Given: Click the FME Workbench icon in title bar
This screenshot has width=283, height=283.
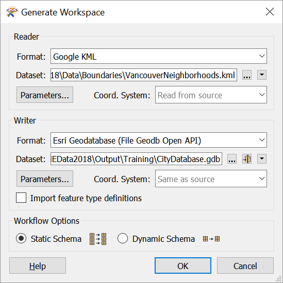Looking at the screenshot, I should 12,12.
